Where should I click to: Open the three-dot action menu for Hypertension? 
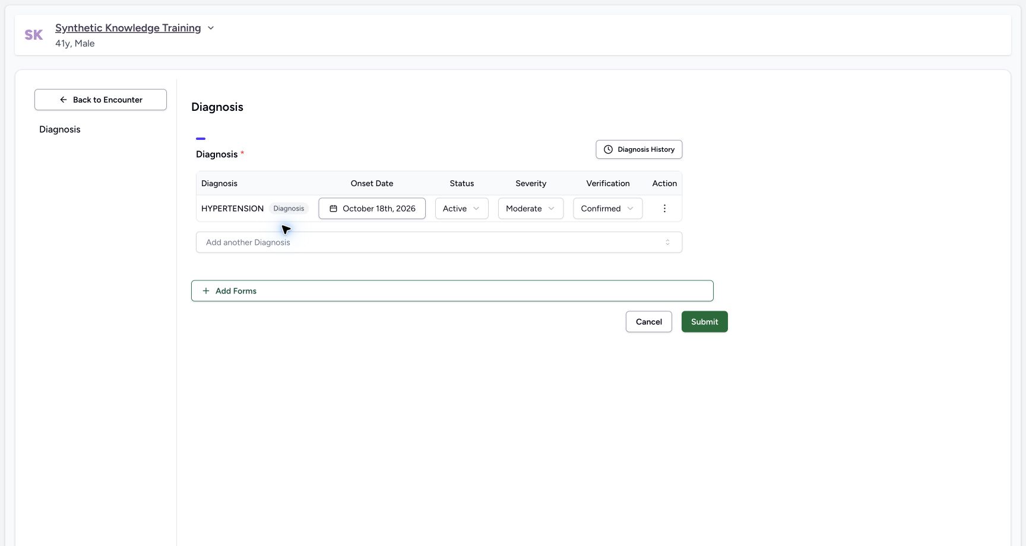pos(664,209)
